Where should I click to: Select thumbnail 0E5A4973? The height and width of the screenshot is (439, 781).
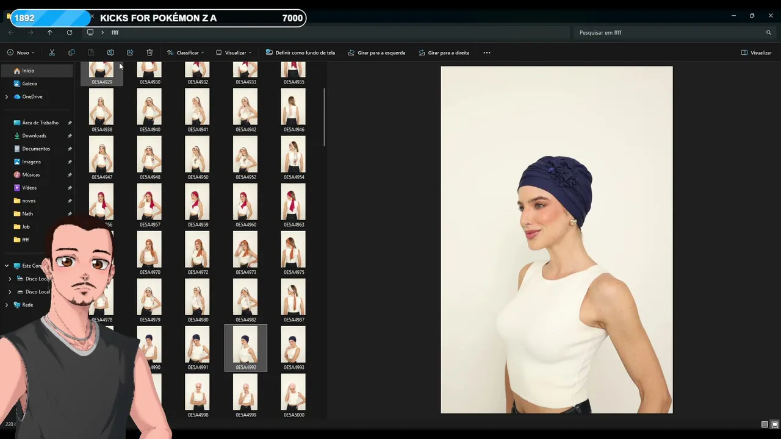point(246,253)
